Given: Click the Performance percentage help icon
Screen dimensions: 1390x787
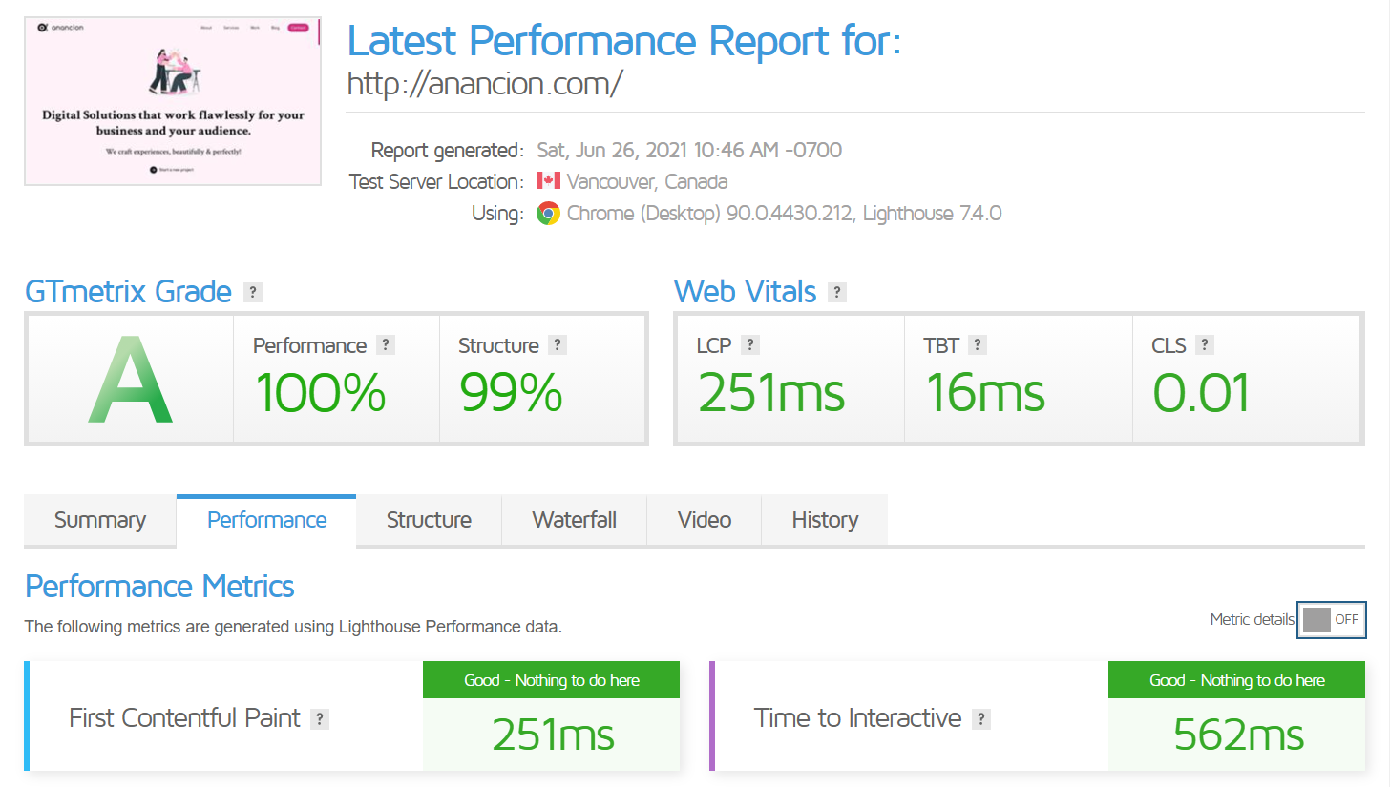Looking at the screenshot, I should 387,344.
